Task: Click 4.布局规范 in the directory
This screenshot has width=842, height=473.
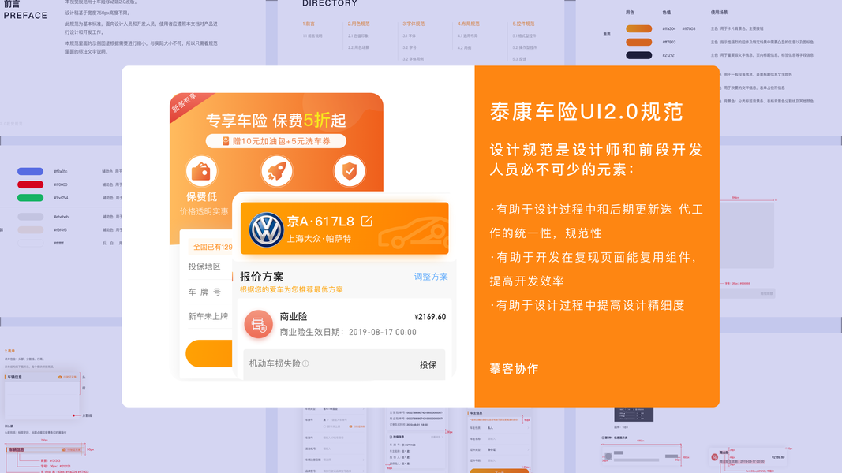Action: pyautogui.click(x=469, y=24)
